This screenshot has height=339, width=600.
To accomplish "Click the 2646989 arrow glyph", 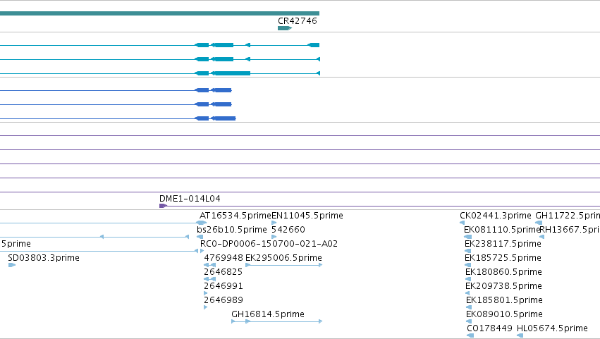I will coord(205,307).
